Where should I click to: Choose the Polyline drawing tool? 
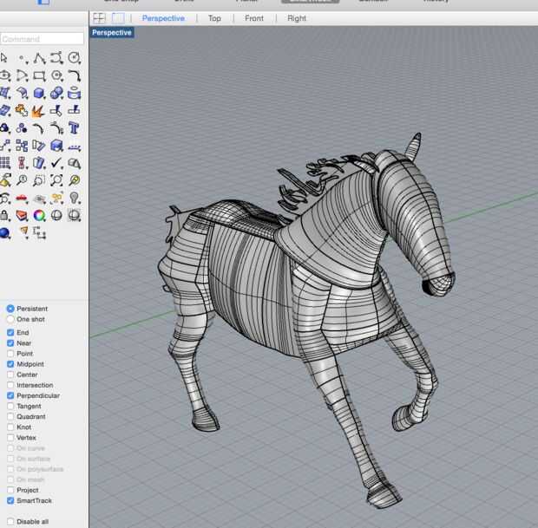[40, 58]
